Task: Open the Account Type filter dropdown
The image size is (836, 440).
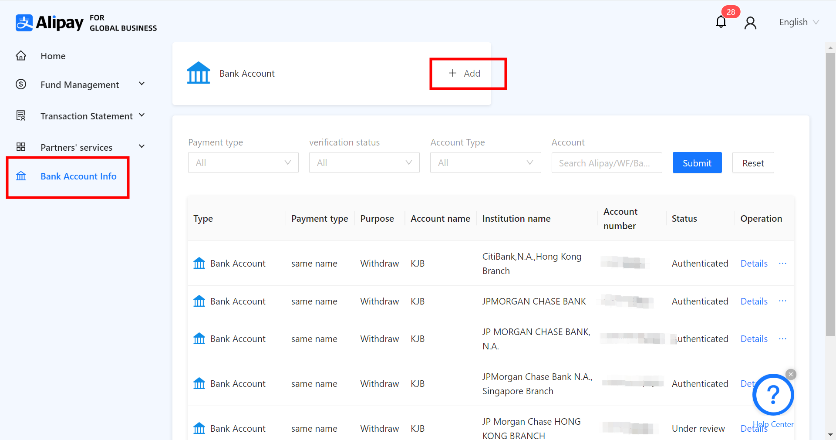Action: [485, 162]
